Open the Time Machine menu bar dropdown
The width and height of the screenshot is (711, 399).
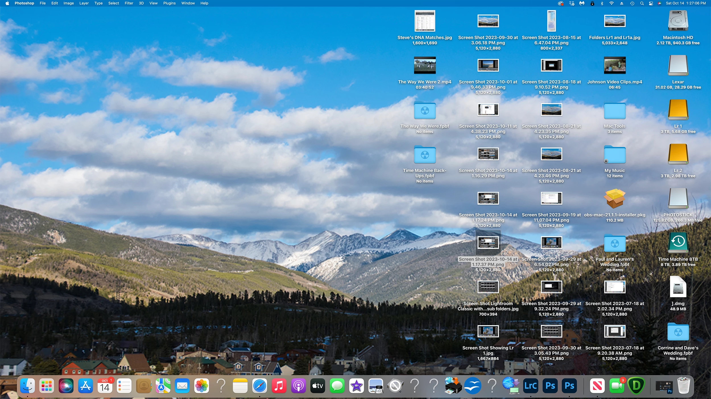(632, 3)
